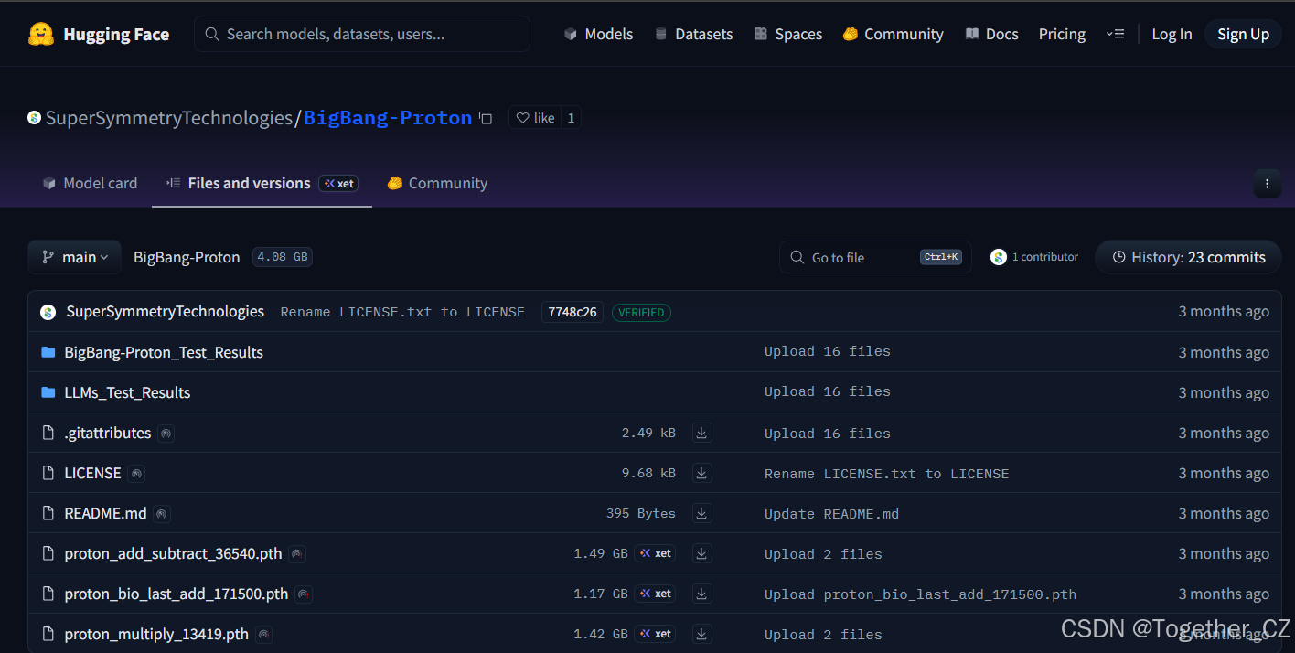The image size is (1295, 653).
Task: Open Docs in the top navigation
Action: coord(992,34)
